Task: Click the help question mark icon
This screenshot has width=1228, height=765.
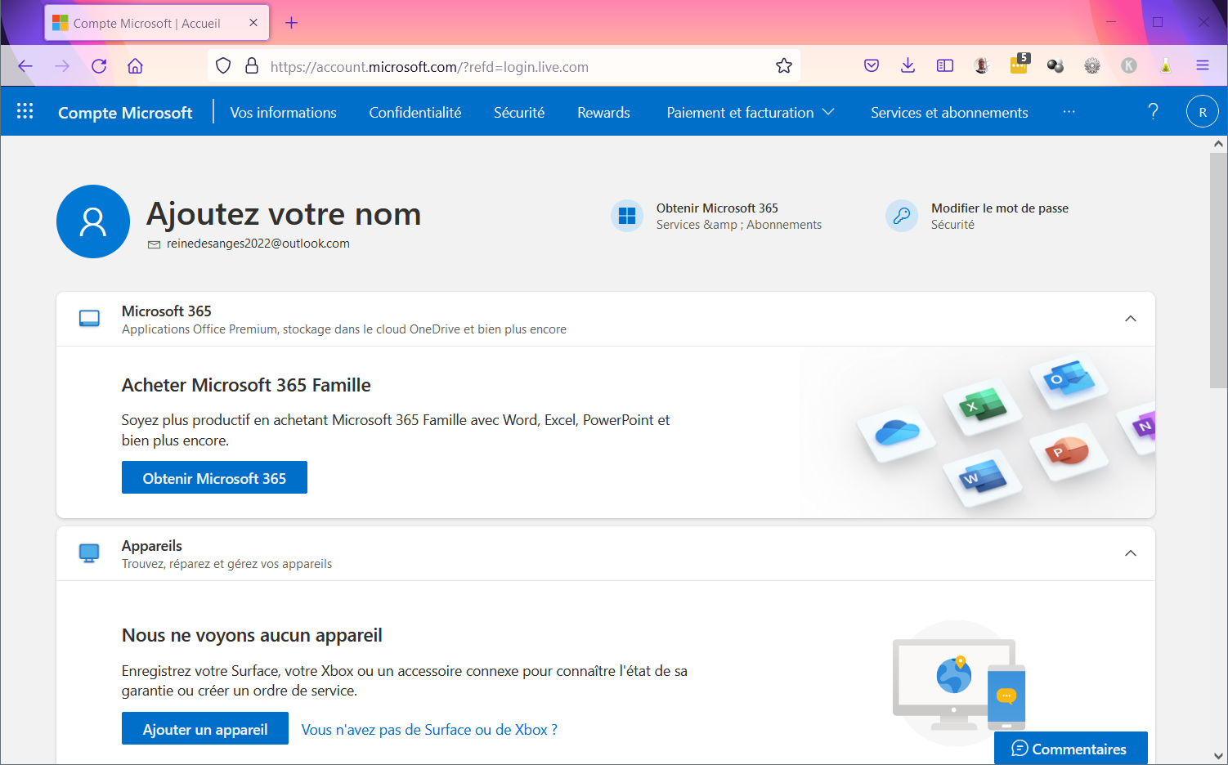Action: [1153, 111]
